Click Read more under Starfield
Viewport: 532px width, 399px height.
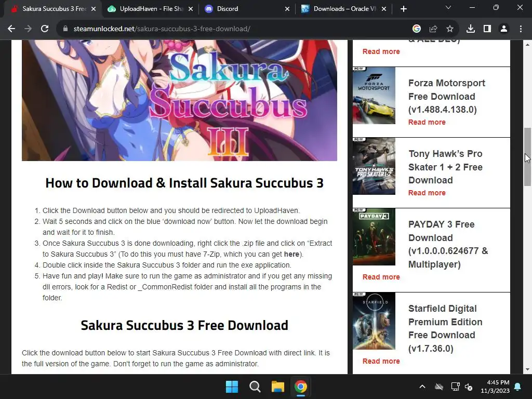click(381, 361)
